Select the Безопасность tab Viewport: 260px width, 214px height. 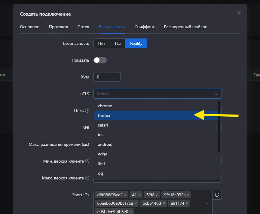point(112,27)
